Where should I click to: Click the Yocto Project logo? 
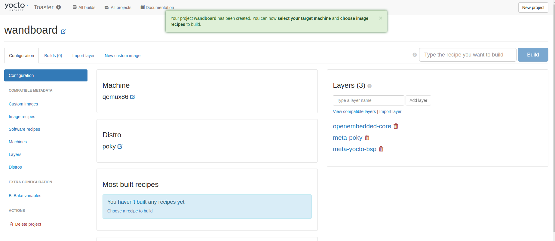click(x=16, y=7)
